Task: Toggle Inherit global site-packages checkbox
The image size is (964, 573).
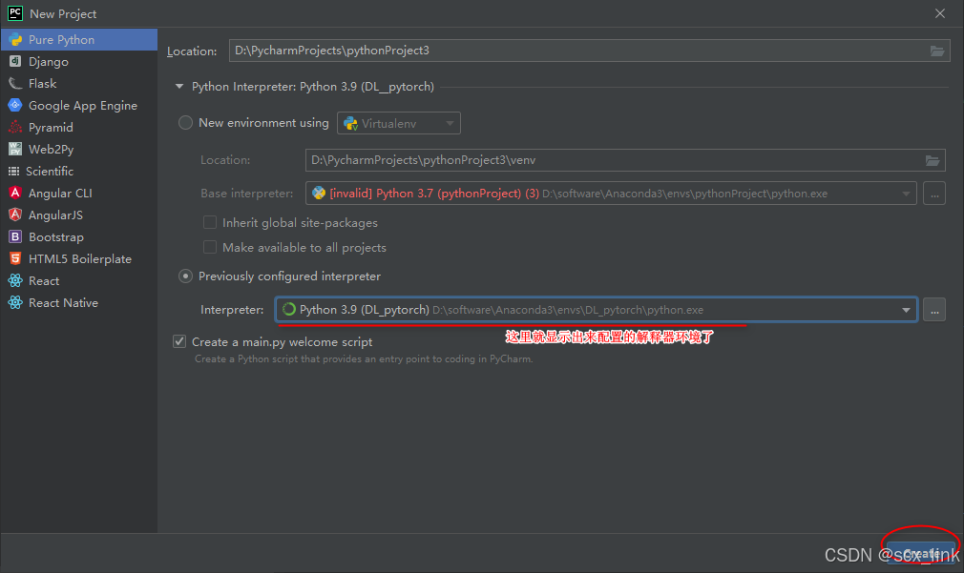Action: pyautogui.click(x=210, y=222)
